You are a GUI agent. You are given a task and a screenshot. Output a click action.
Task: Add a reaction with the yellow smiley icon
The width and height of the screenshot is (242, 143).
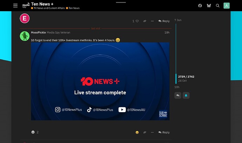[x=137, y=132]
